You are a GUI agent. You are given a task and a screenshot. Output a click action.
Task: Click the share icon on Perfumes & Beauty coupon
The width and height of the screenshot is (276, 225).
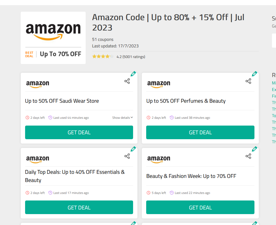(248, 81)
